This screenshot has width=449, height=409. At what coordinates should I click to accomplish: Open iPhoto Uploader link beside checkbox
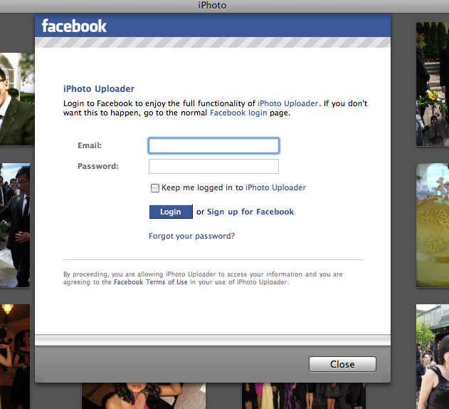click(276, 187)
